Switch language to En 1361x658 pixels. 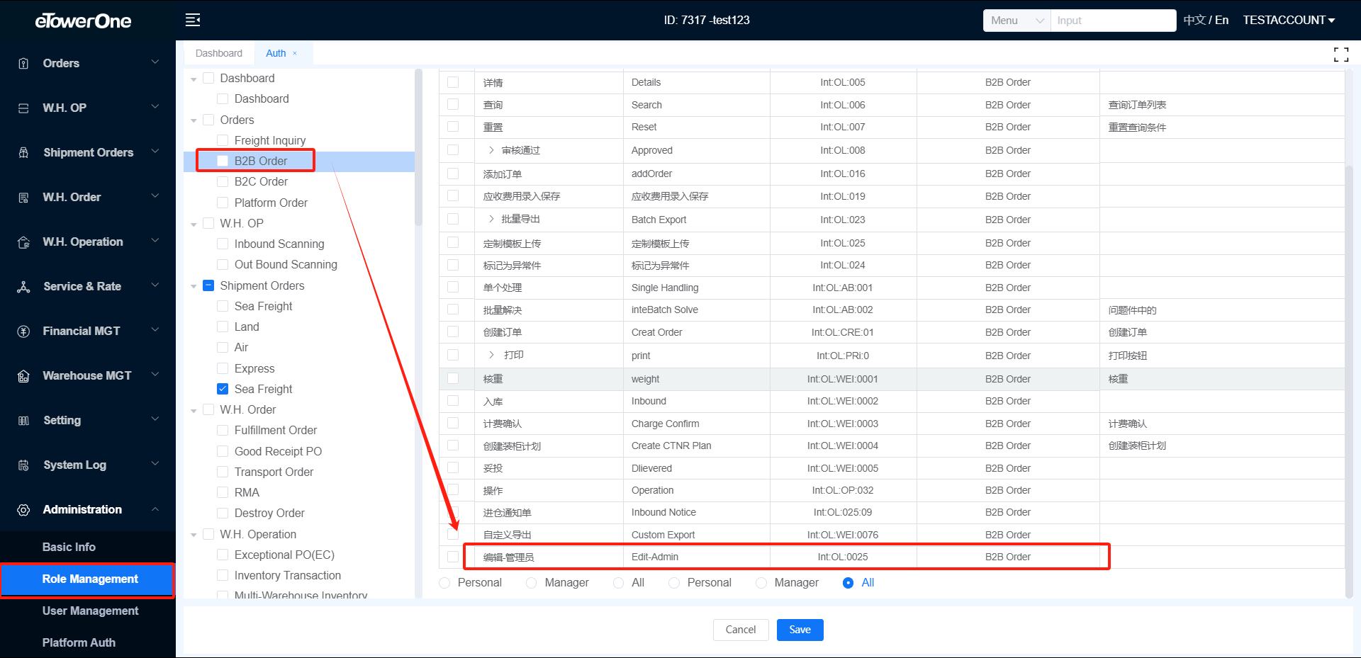click(x=1221, y=20)
